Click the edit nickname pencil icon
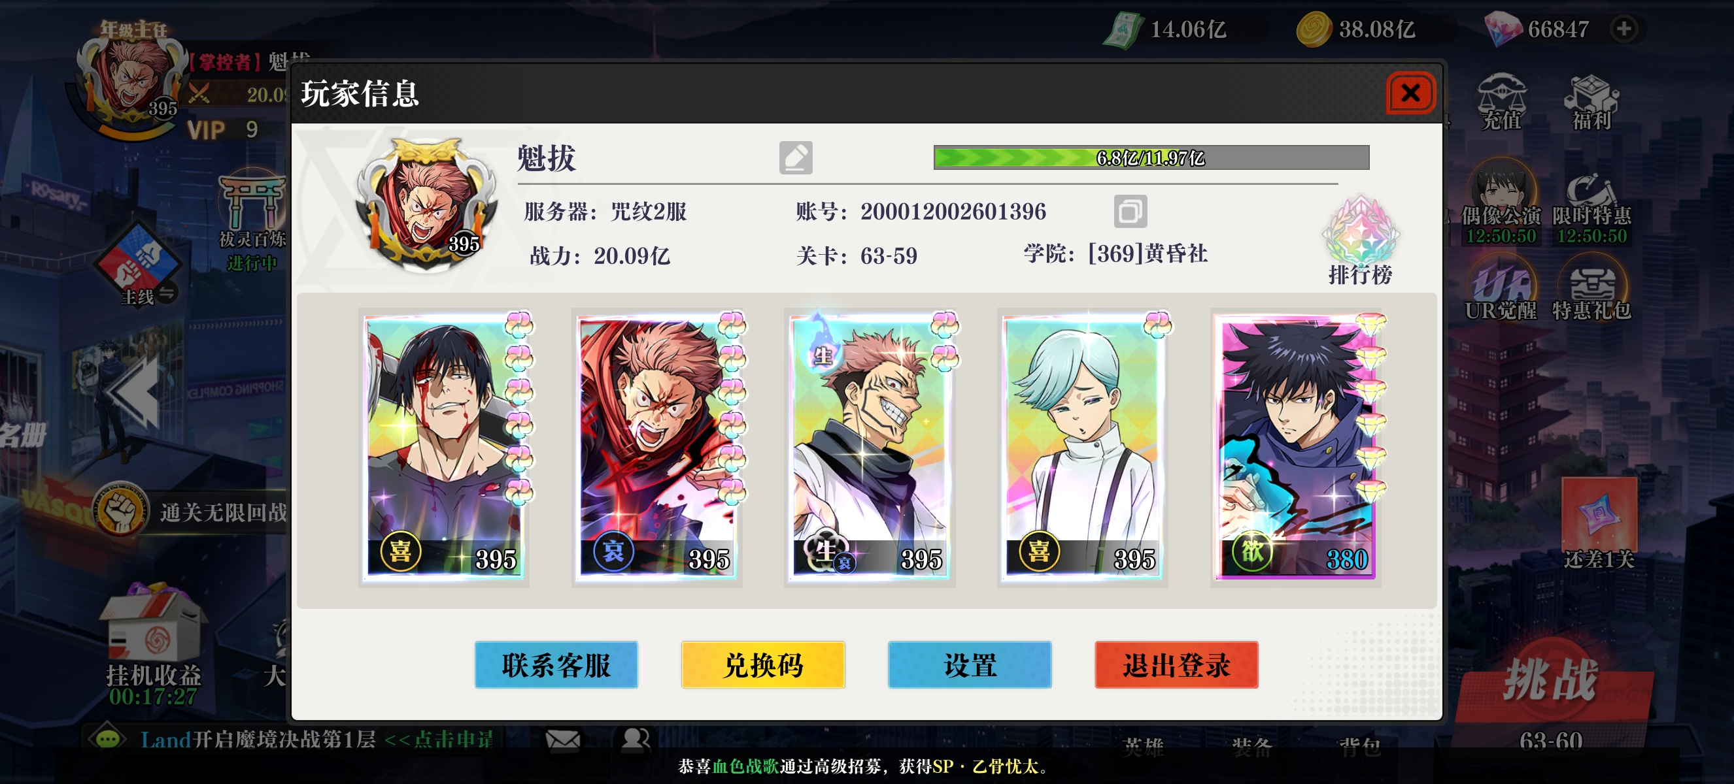Screen dimensions: 1734x784 pyautogui.click(x=796, y=157)
